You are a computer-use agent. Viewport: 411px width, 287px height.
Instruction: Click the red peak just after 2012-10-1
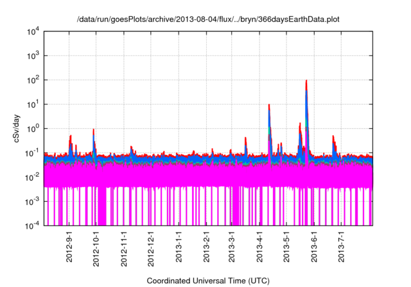pos(94,131)
